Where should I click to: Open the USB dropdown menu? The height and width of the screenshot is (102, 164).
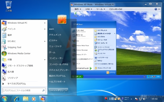click(89, 9)
